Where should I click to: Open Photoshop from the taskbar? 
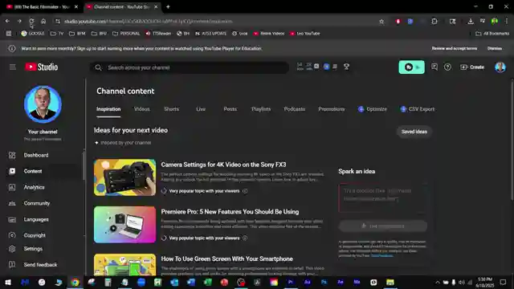[x=324, y=282]
